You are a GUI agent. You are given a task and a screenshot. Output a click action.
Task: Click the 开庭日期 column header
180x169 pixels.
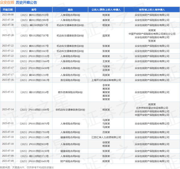click(8, 10)
